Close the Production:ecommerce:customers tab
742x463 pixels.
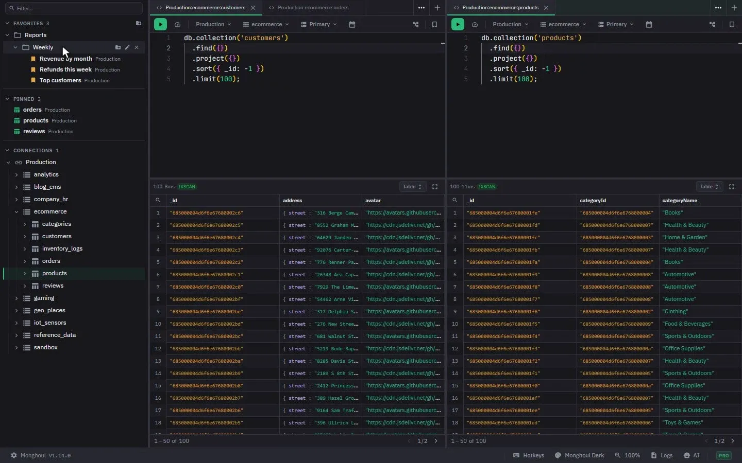pyautogui.click(x=253, y=8)
